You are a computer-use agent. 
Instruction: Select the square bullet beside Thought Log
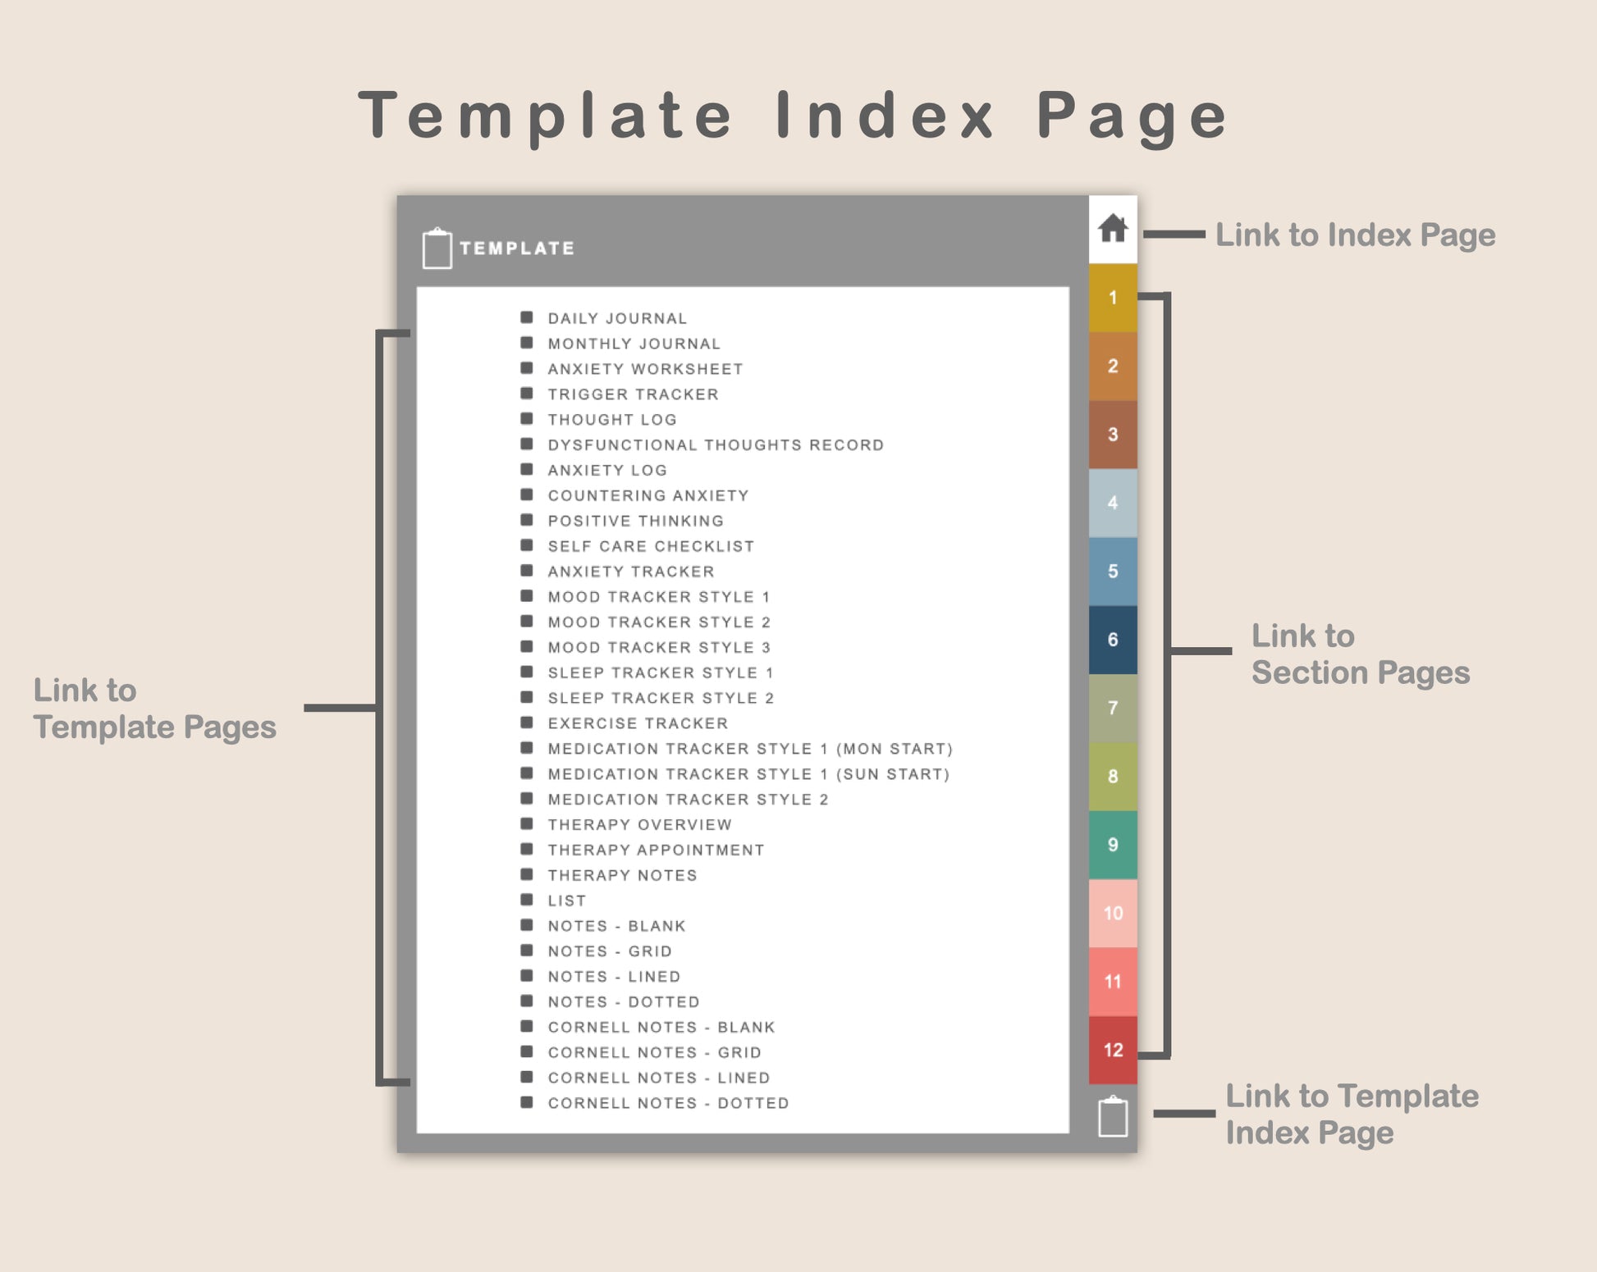pos(527,418)
